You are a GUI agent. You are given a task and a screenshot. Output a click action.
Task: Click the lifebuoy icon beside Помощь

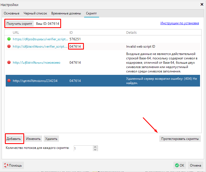coord(6,165)
